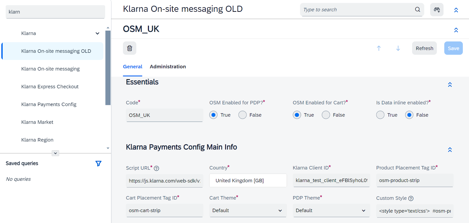This screenshot has height=223, width=469.
Task: Click the No queries text
Action: (x=18, y=179)
